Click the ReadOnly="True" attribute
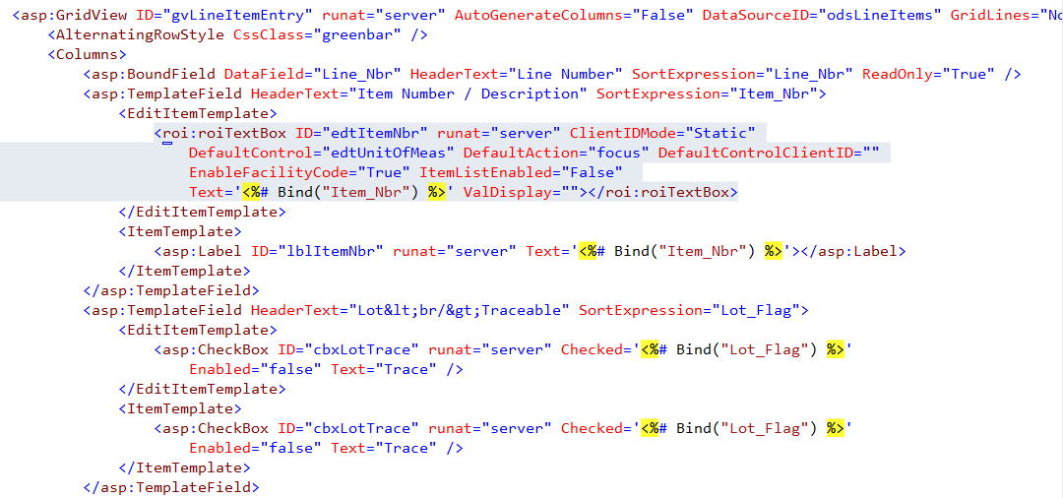This screenshot has height=498, width=1063. click(x=927, y=74)
